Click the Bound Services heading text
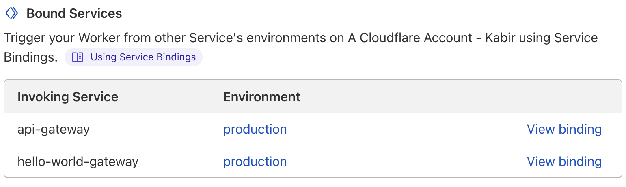Screen dimensions: 626x187 point(74,13)
